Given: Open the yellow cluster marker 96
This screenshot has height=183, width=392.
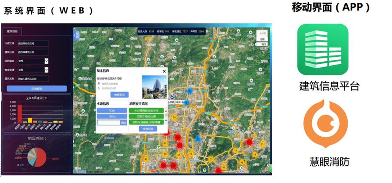Looking at the screenshot, I should point(224,167).
